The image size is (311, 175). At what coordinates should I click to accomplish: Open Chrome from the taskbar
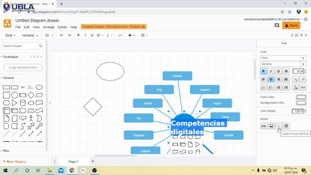click(x=72, y=170)
